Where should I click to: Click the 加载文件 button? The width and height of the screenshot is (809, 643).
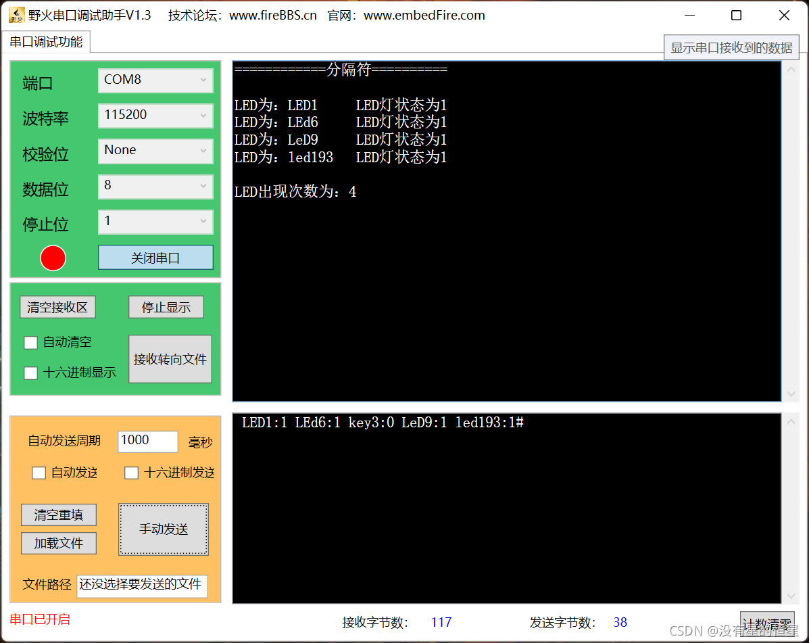pyautogui.click(x=59, y=543)
